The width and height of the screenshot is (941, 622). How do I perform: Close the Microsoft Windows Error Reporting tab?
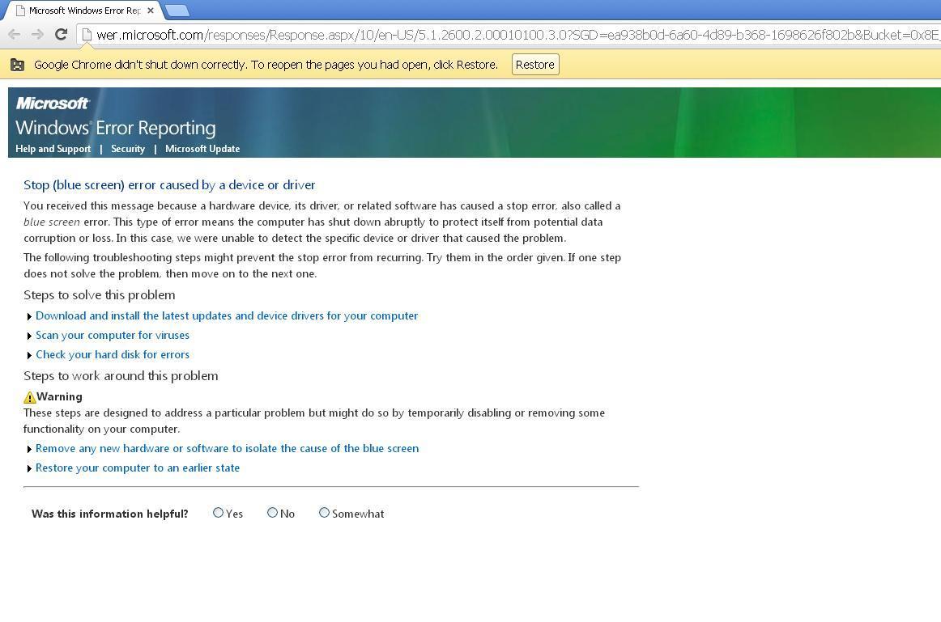click(x=150, y=11)
